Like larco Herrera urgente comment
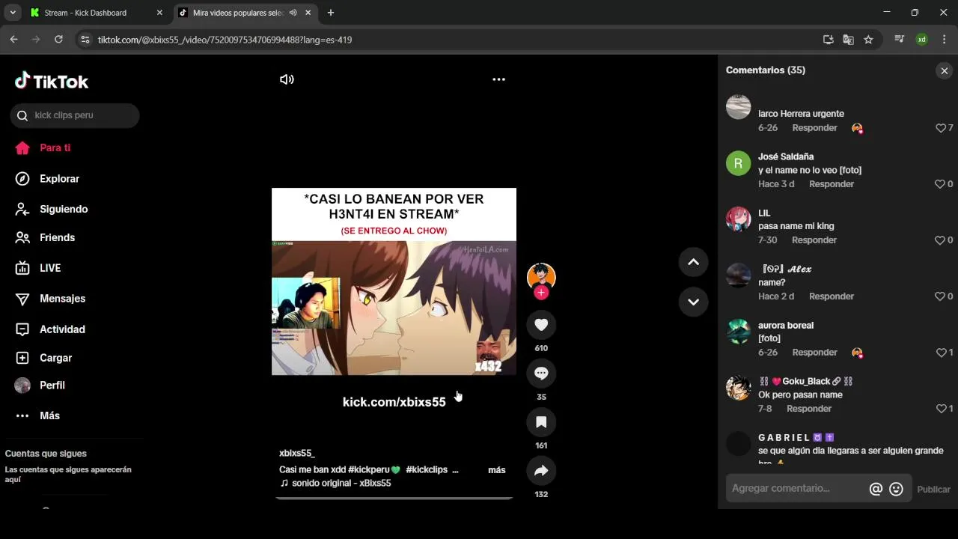 tap(941, 128)
